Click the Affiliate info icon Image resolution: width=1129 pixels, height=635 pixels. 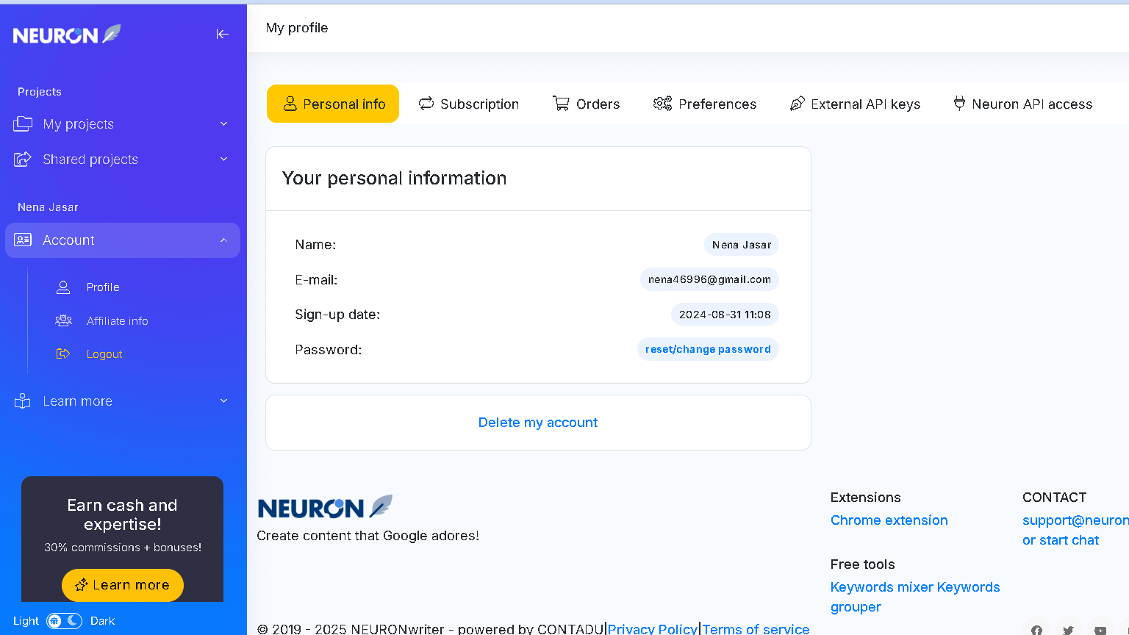63,320
